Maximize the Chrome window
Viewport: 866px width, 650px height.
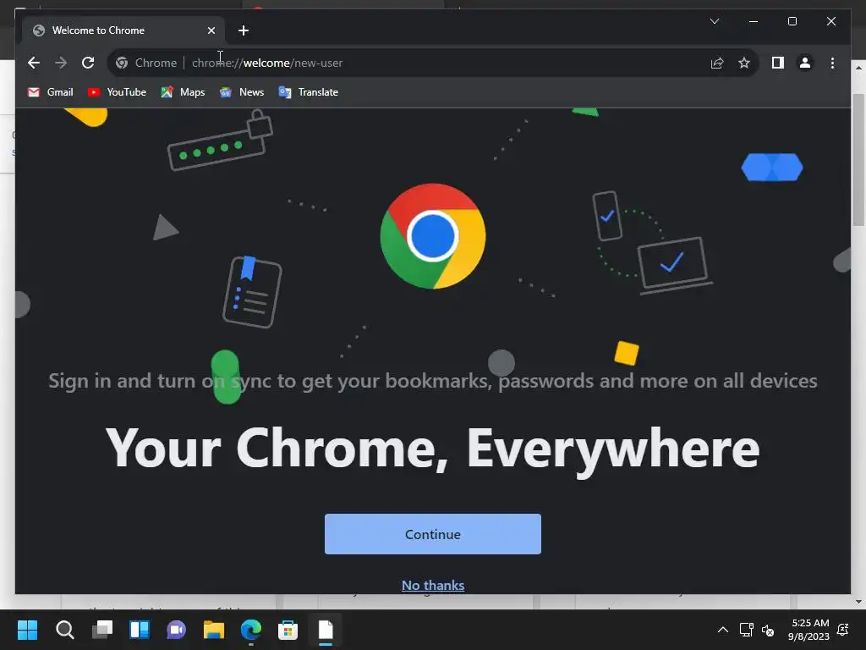(x=792, y=21)
